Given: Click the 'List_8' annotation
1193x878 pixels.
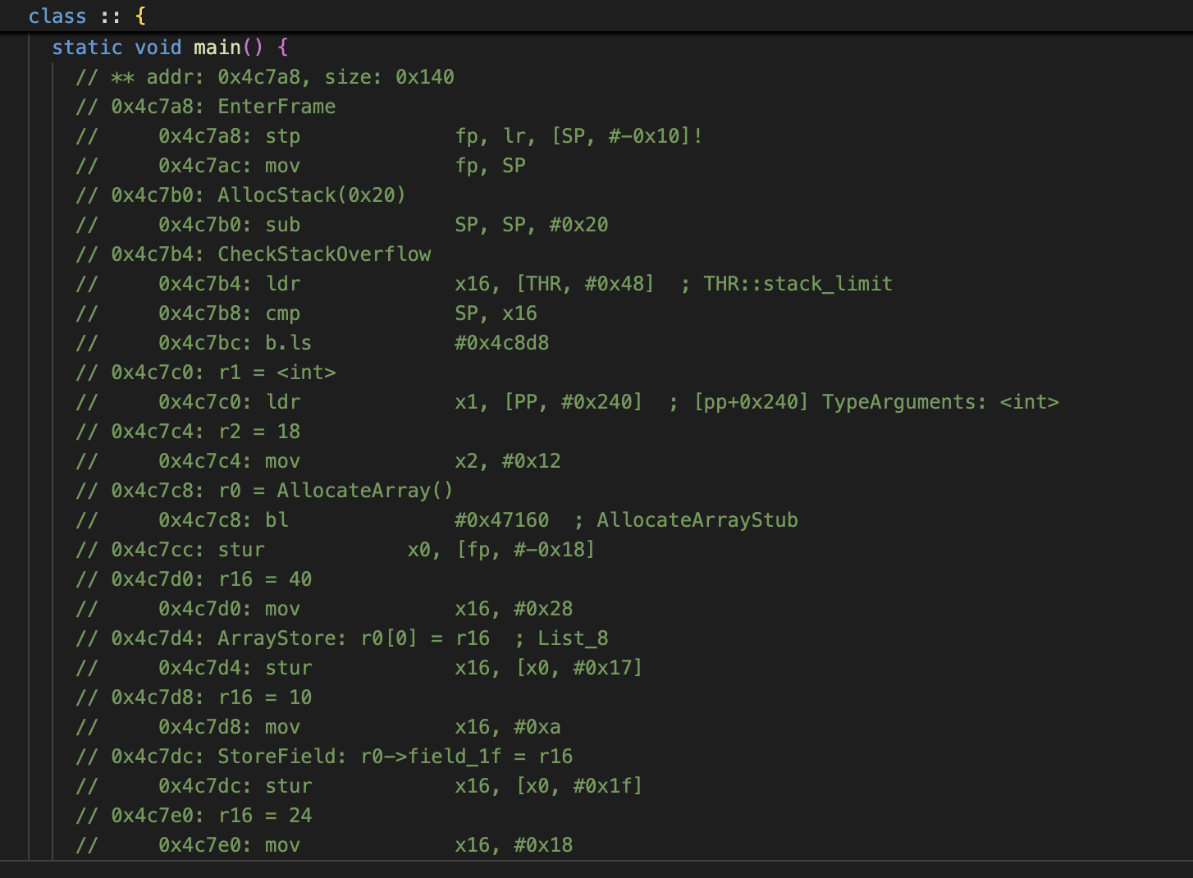Looking at the screenshot, I should tap(573, 638).
